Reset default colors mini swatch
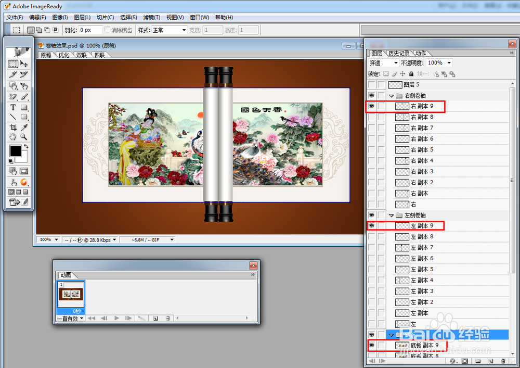 11,161
